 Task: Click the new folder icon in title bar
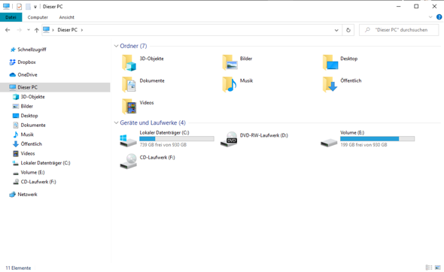pos(28,6)
